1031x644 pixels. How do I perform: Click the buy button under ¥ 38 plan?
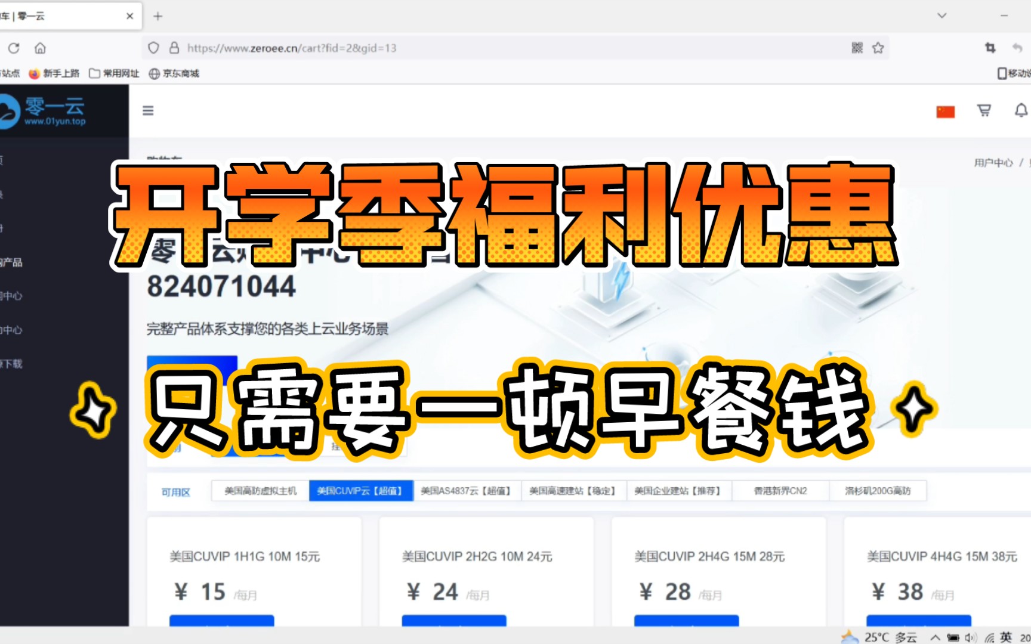pos(919,621)
